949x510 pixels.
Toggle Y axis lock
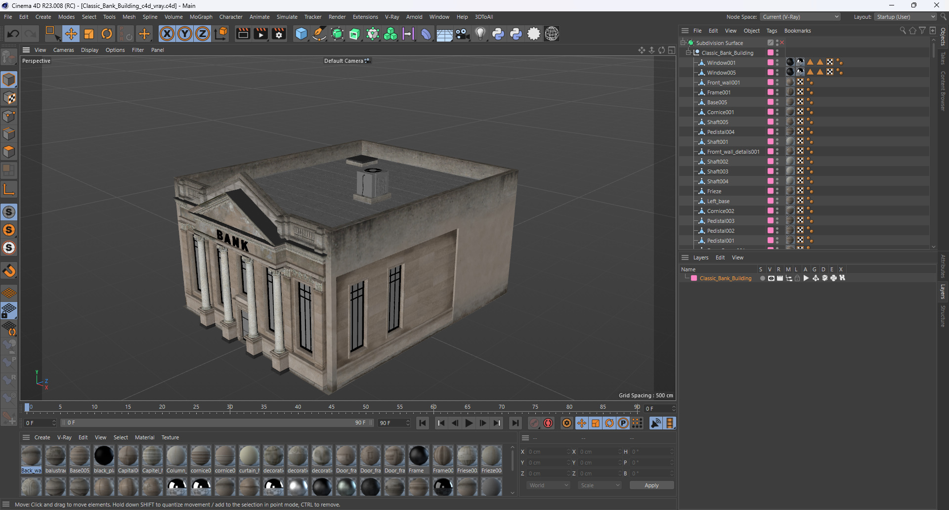pyautogui.click(x=185, y=34)
